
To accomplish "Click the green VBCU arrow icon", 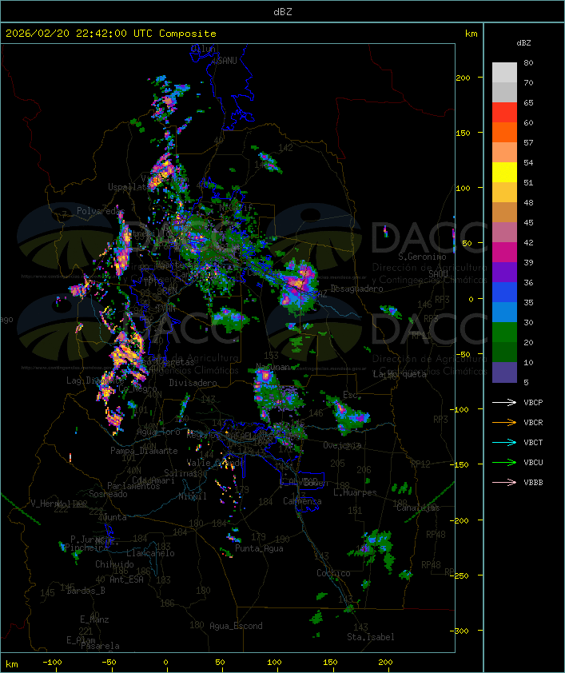I will tap(504, 462).
